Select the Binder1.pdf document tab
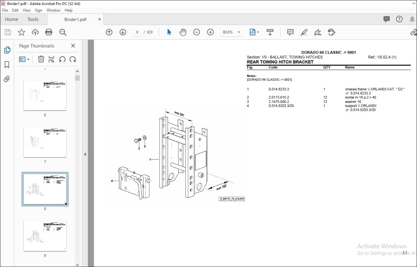 tap(75, 19)
